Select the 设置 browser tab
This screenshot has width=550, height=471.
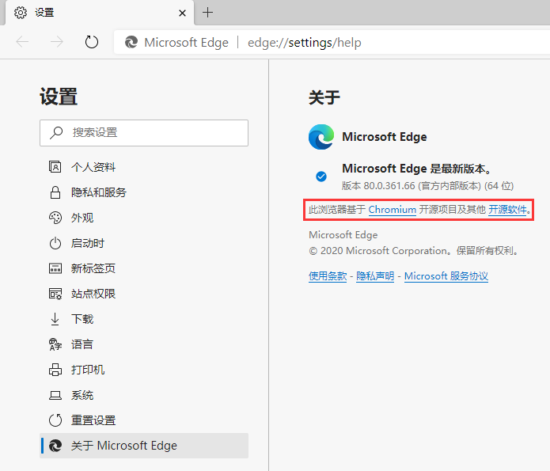coord(100,13)
